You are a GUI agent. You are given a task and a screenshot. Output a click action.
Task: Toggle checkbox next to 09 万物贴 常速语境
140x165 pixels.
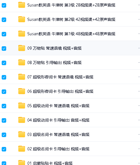pyautogui.click(x=4, y=49)
